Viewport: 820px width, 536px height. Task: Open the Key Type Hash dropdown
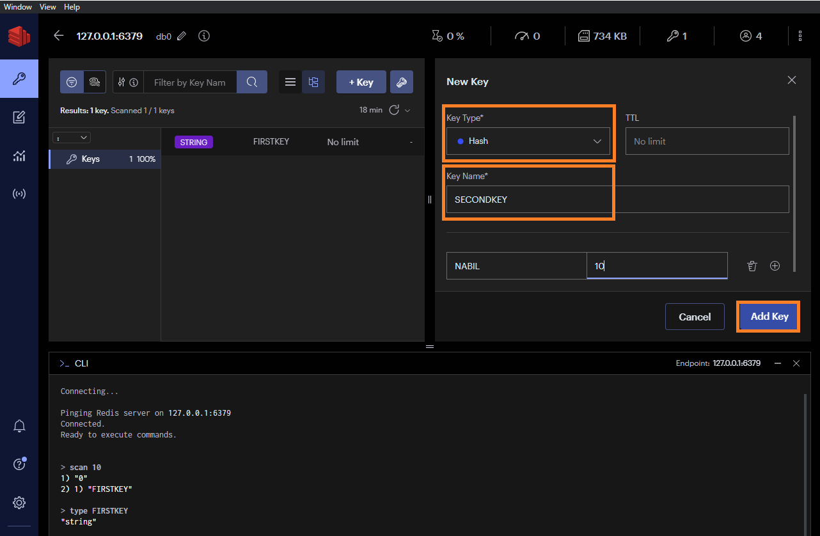[x=528, y=141]
